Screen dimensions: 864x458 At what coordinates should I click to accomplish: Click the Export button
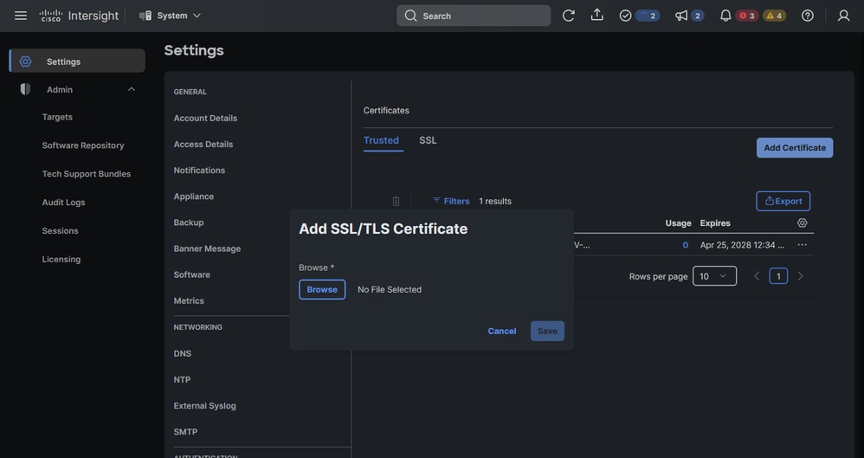coord(783,201)
